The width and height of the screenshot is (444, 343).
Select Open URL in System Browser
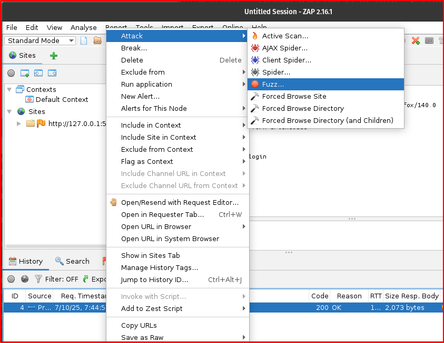pos(177,239)
